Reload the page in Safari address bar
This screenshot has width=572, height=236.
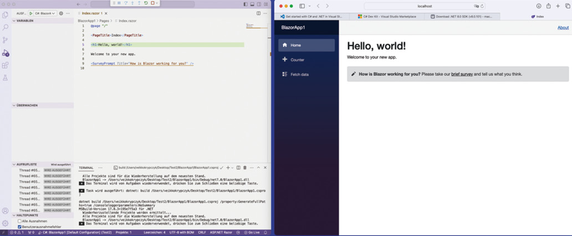482,6
